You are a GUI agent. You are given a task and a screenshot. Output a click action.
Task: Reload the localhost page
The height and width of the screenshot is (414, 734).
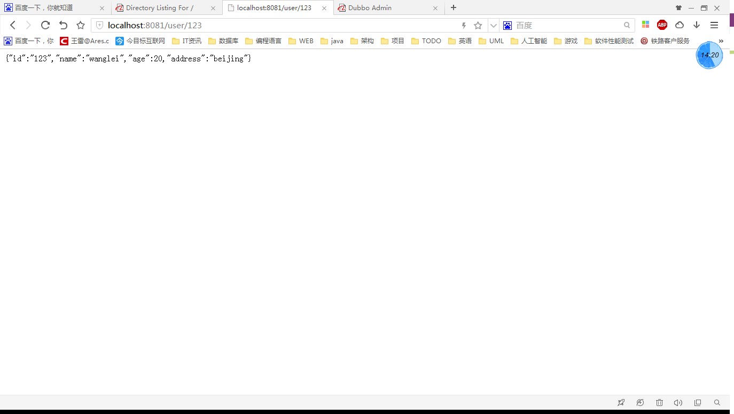pos(45,25)
